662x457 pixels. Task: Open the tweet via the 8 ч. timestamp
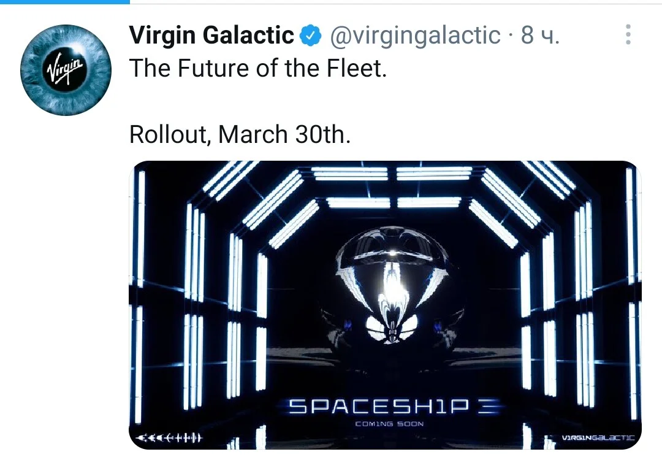[x=540, y=34]
